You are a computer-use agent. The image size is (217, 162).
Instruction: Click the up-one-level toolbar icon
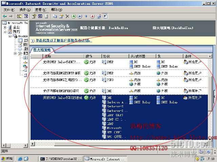tap(19, 17)
